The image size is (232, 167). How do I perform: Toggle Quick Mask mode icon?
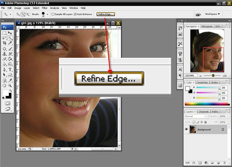tap(7, 103)
